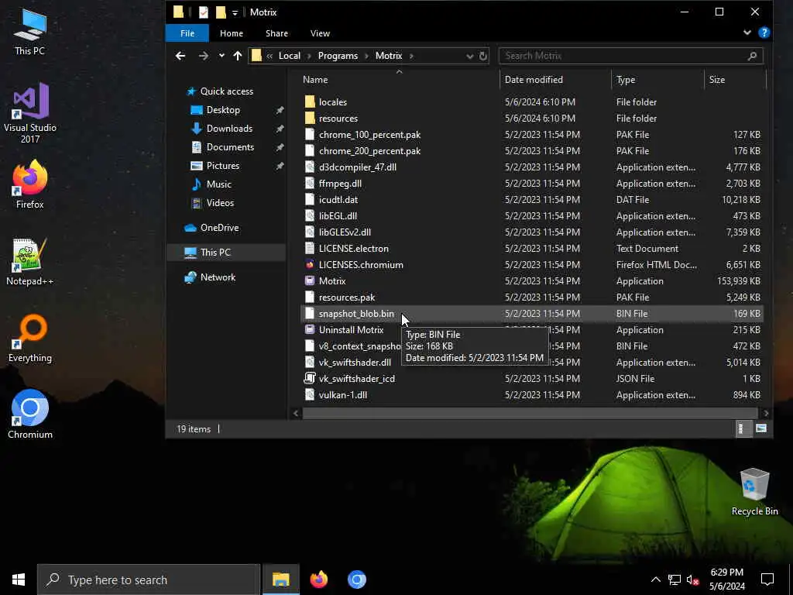Select the Recycle Bin icon
This screenshot has width=793, height=595.
(x=754, y=492)
